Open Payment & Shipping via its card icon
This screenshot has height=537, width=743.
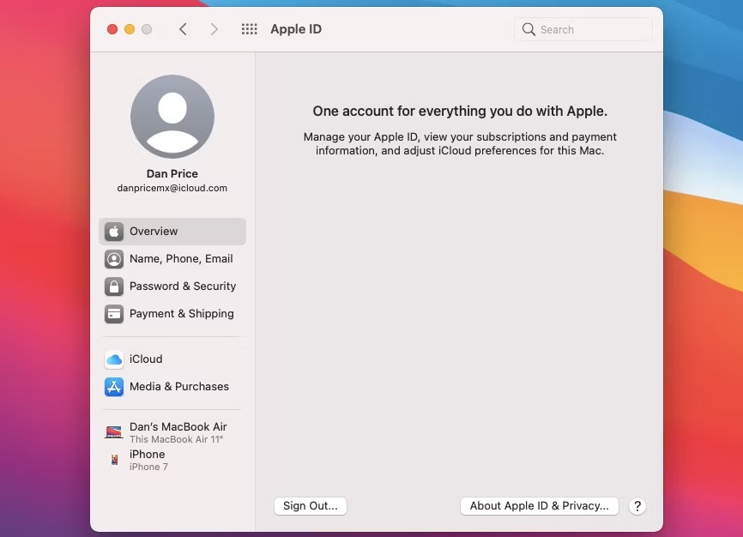(114, 314)
